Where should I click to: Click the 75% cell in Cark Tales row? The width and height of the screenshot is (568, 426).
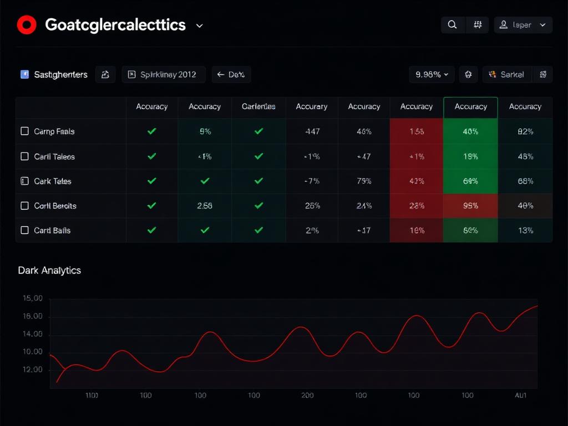pyautogui.click(x=364, y=181)
